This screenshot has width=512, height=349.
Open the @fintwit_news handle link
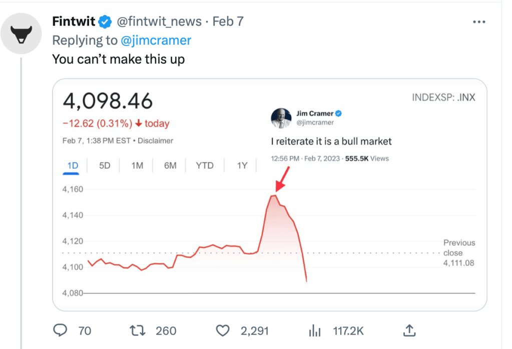(x=159, y=22)
